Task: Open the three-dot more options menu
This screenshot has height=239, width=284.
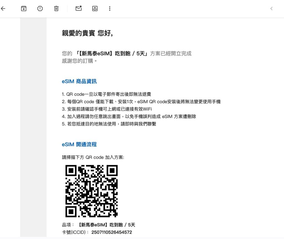Action: coord(110,9)
